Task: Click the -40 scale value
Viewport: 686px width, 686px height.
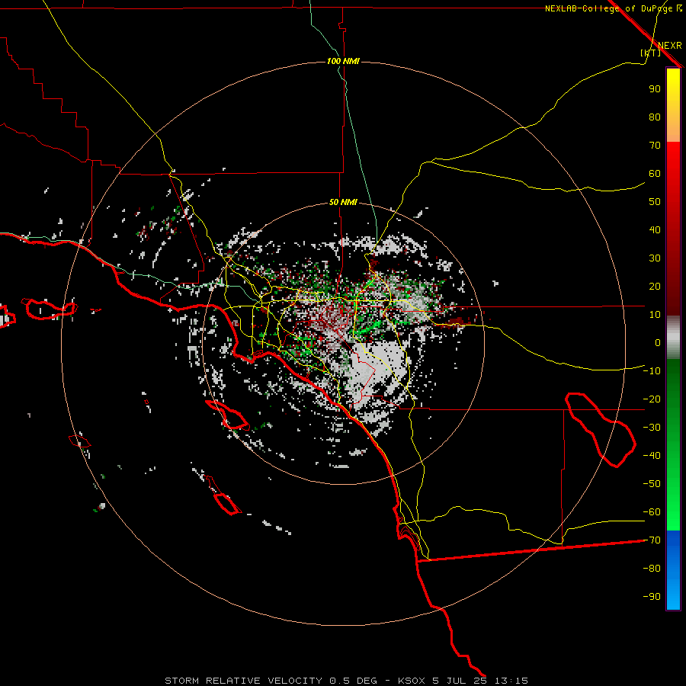Action: coord(652,456)
